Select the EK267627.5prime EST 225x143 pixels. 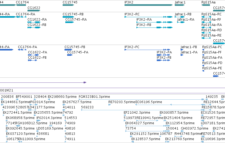(x=64, y=105)
